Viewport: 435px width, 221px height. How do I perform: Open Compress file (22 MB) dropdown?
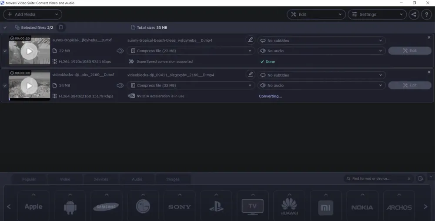coord(191,51)
